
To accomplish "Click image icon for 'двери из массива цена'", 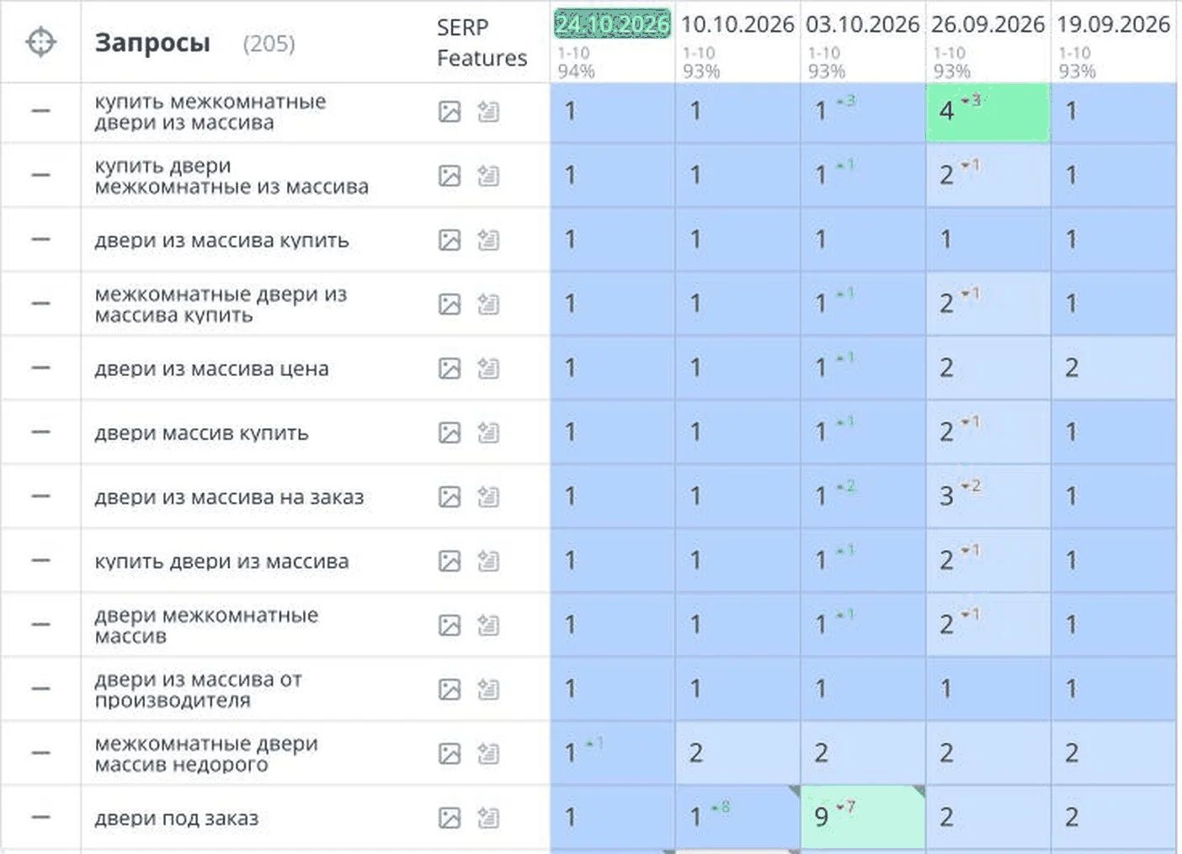I will [450, 368].
